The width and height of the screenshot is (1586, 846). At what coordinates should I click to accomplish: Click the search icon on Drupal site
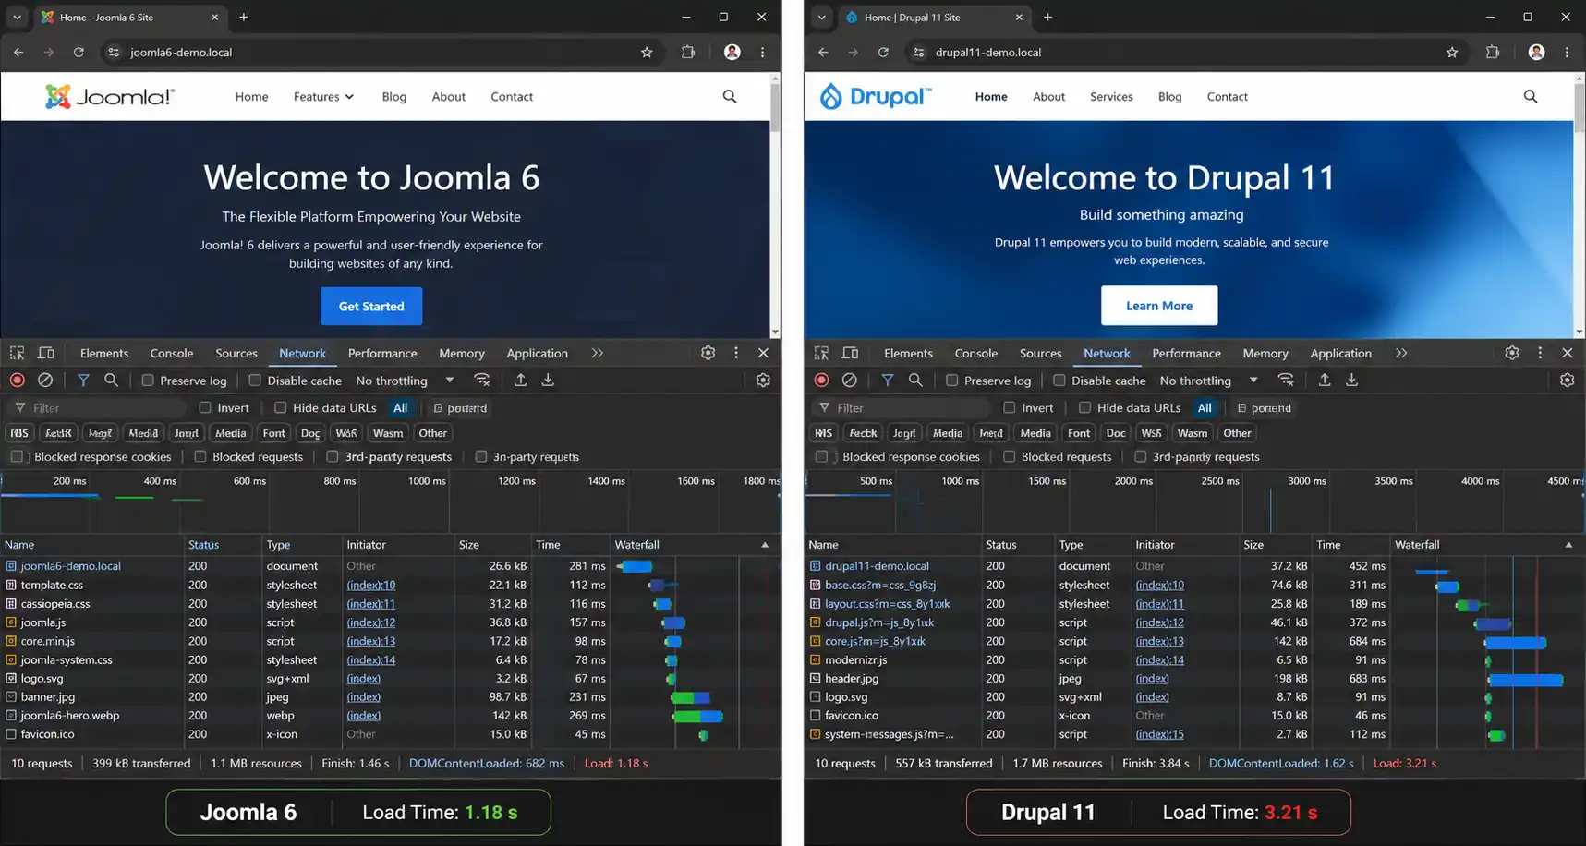(x=1531, y=96)
